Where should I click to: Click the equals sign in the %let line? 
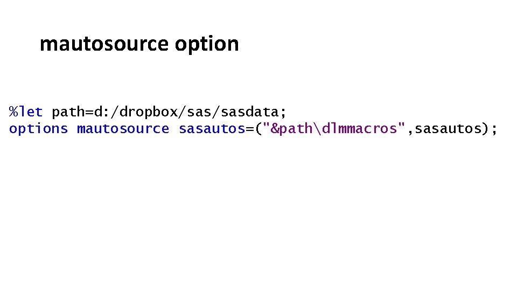click(x=90, y=112)
